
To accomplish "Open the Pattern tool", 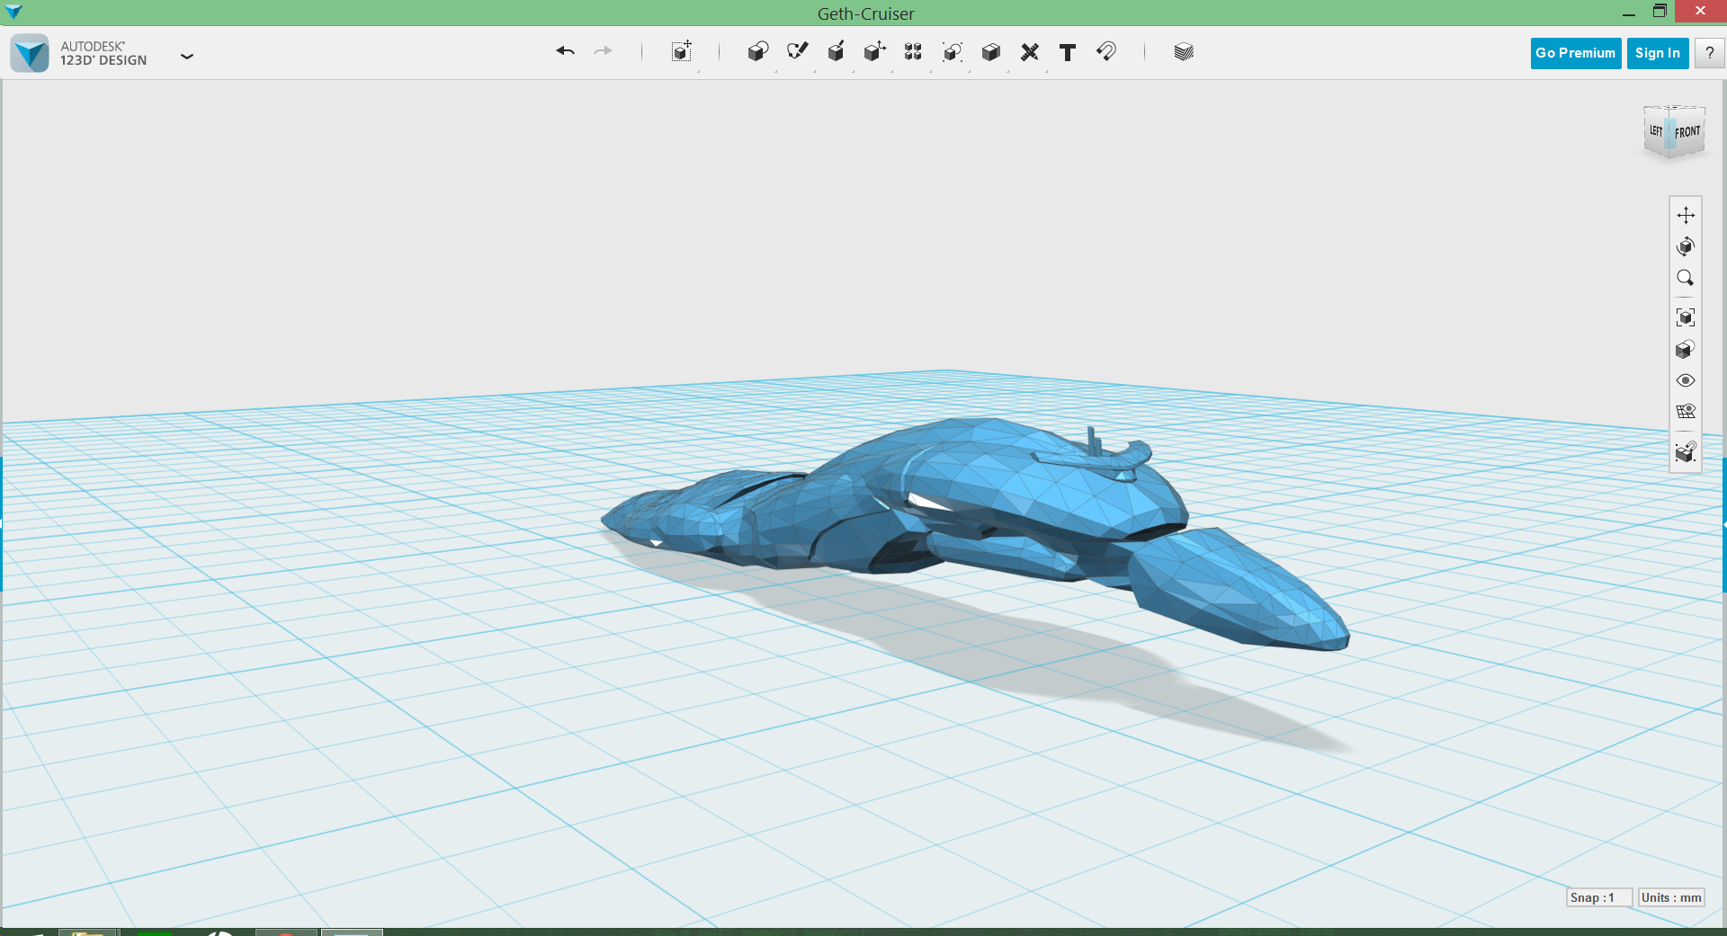I will [913, 51].
